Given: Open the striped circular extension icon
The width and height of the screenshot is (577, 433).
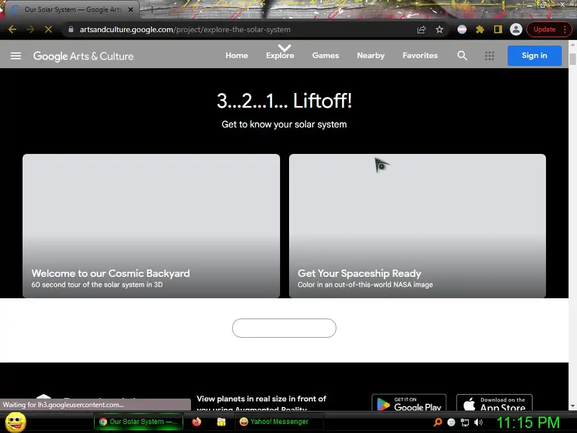Looking at the screenshot, I should (462, 29).
